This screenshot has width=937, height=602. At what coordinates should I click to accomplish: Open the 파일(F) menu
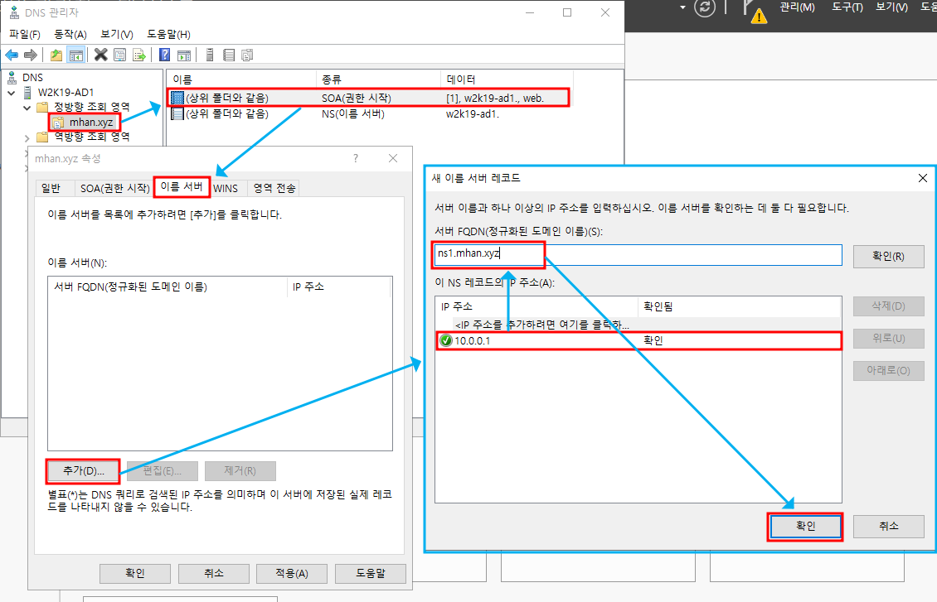25,35
